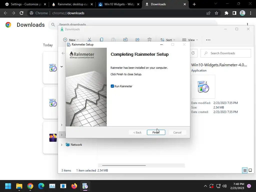Viewport: 256px width, 192px height.
Task: Click the Delete trash icon in File Explorer
Action: (x=149, y=40)
